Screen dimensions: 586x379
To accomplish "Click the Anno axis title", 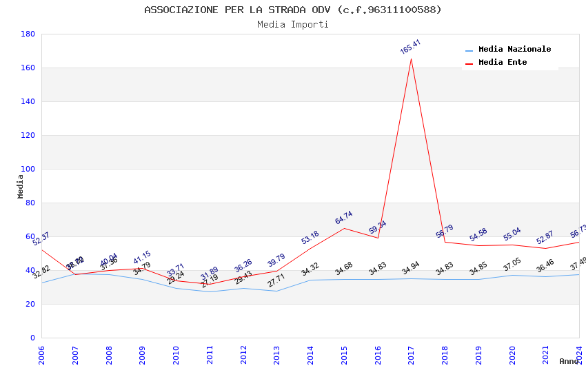I will tap(569, 361).
